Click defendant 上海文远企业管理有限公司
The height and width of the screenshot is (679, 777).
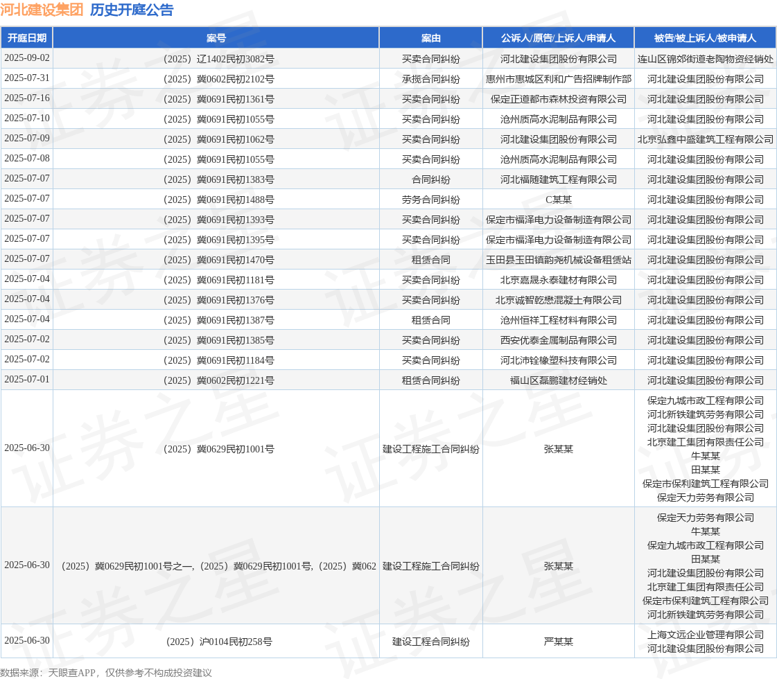(705, 635)
